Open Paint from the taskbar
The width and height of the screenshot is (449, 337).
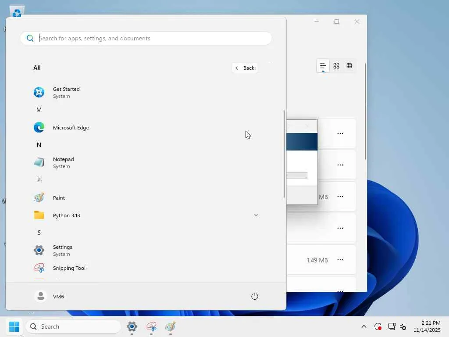[x=171, y=326]
